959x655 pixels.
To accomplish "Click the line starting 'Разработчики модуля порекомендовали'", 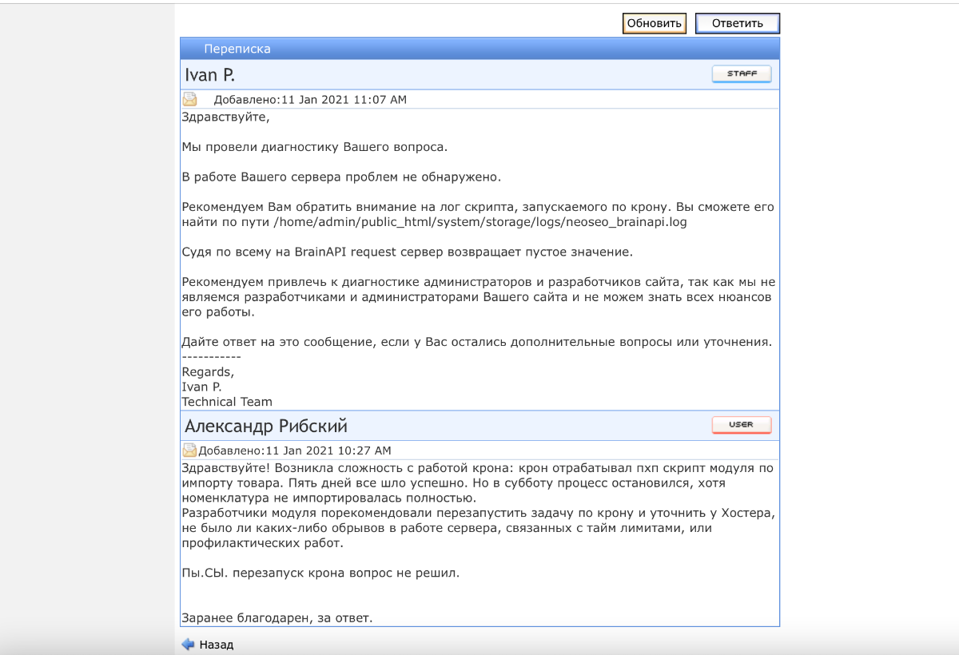I will pos(479,513).
